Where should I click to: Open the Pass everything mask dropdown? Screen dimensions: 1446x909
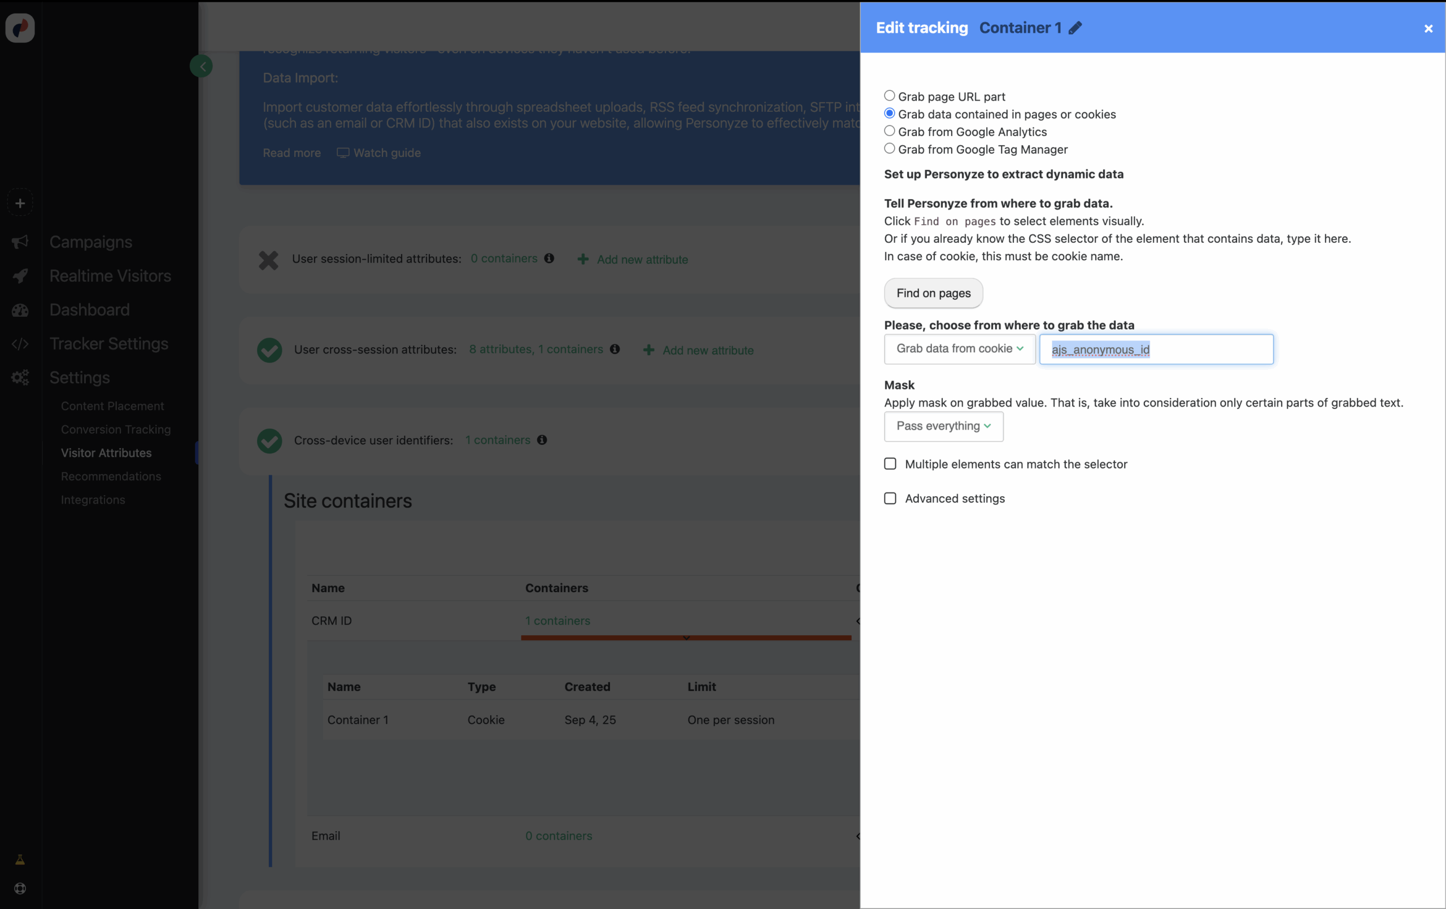click(x=943, y=426)
